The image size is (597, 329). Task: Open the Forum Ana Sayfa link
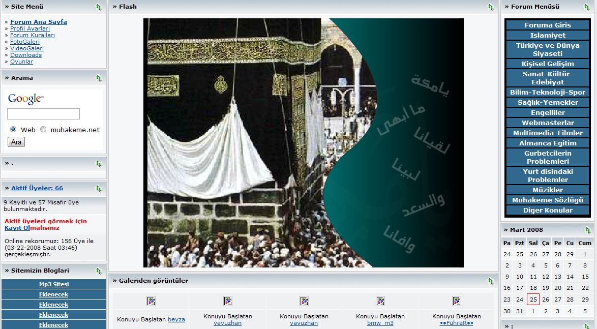coord(39,22)
